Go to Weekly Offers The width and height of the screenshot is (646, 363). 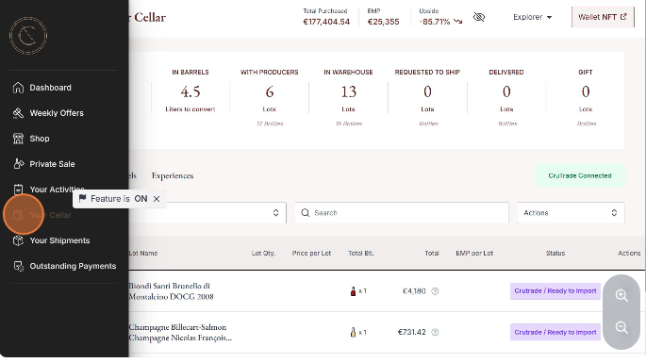tap(57, 113)
